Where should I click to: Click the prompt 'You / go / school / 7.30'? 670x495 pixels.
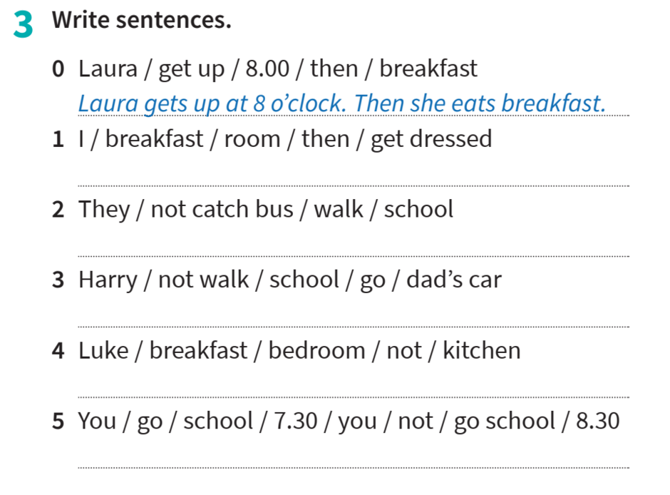[x=349, y=422]
